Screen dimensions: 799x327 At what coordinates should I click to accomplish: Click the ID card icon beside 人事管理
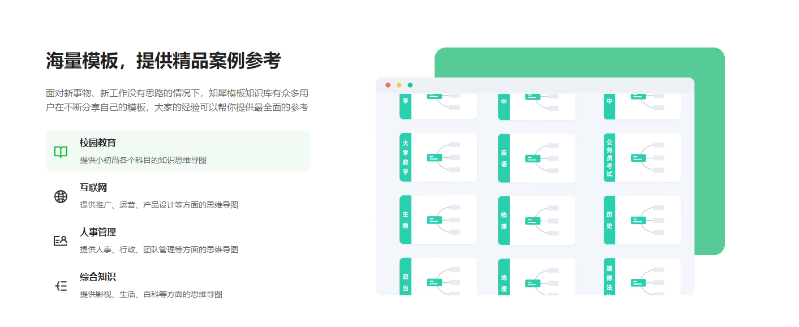(61, 241)
